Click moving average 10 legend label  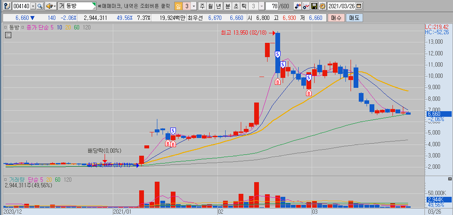pyautogui.click(x=59, y=27)
